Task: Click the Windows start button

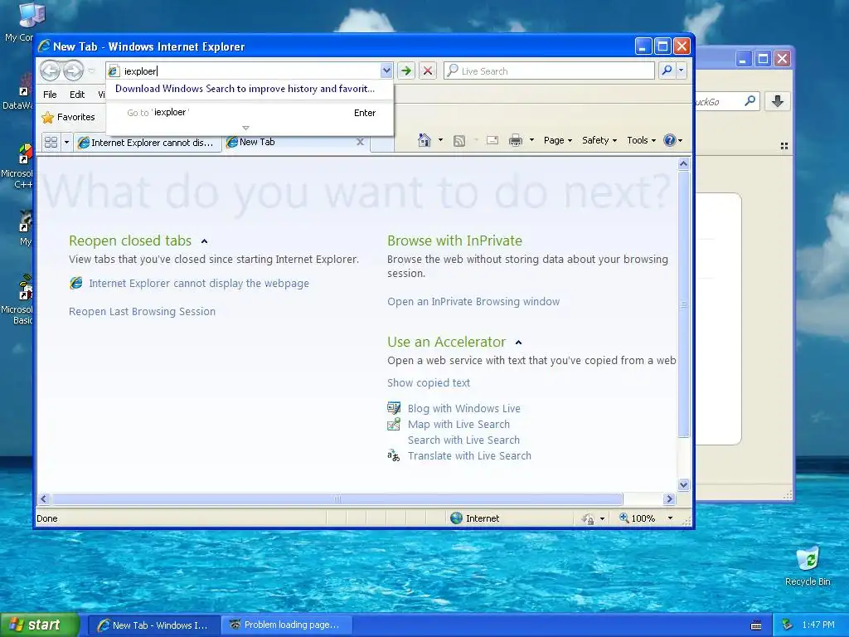Action: pos(40,625)
